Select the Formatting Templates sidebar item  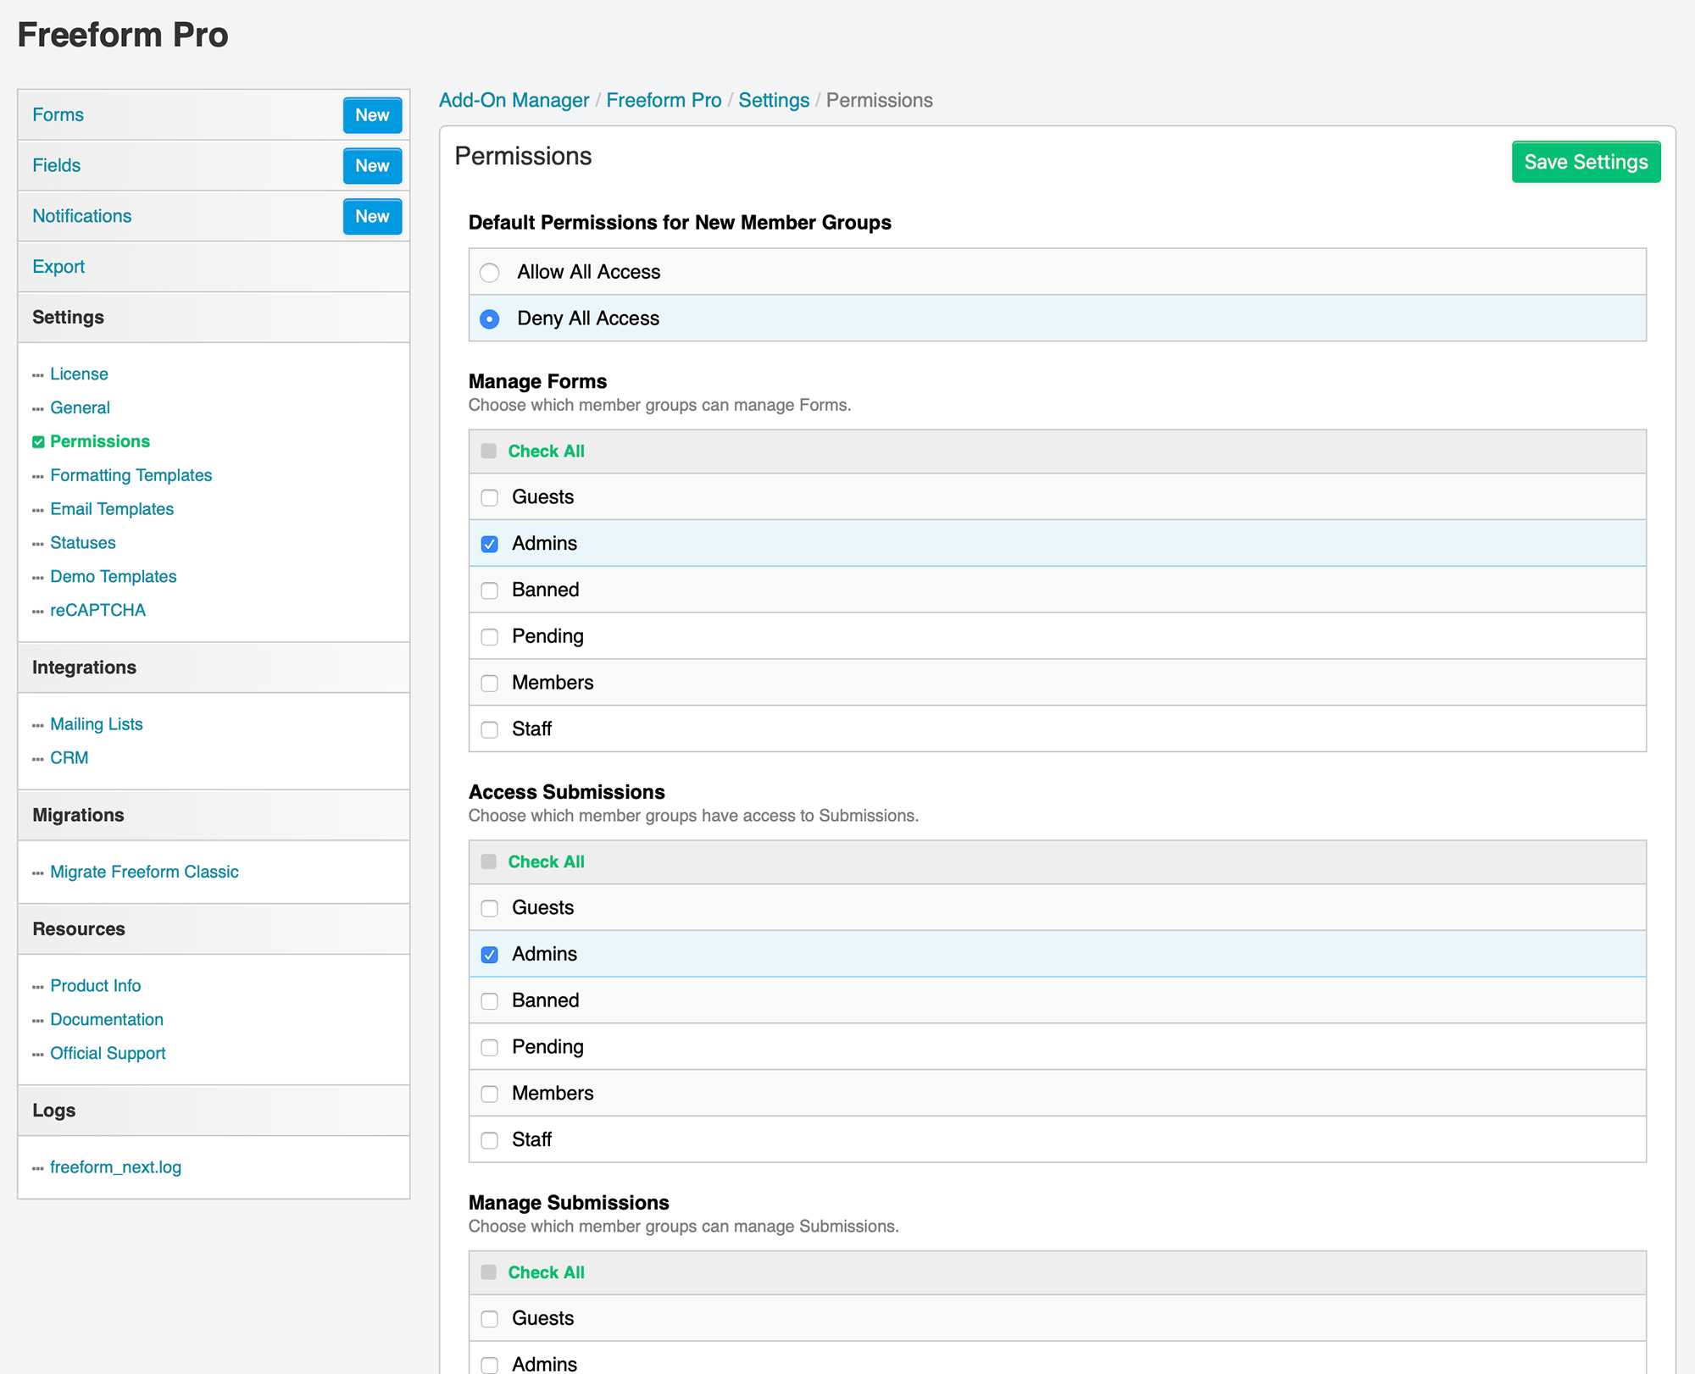131,475
